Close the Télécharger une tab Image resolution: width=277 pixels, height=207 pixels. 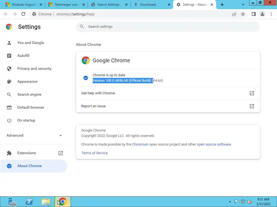pos(84,5)
